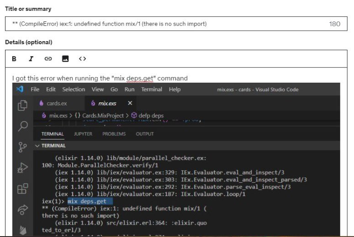Apply bold formatting in the Details editor
Viewport: 354px width, 237px height.
14,59
